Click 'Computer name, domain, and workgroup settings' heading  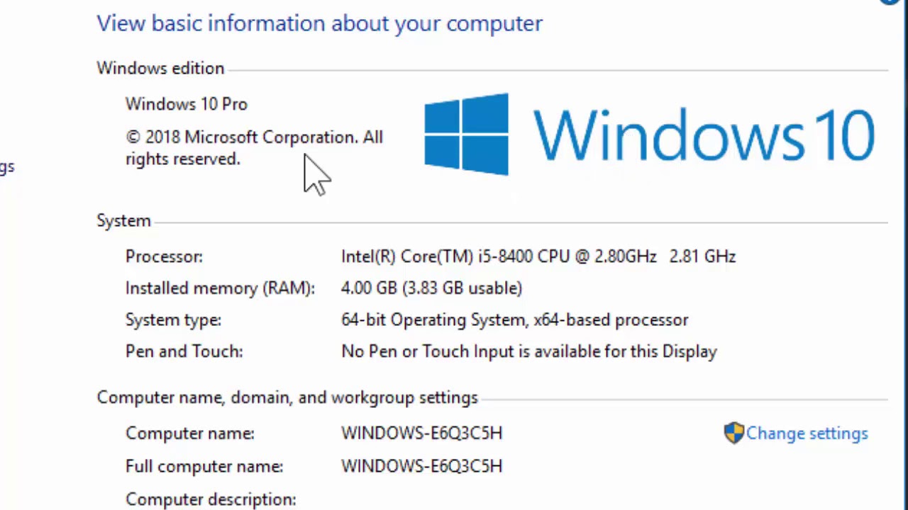tap(287, 398)
